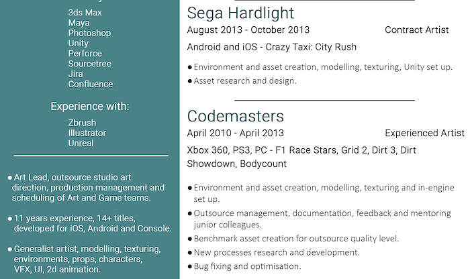Click the Unreal entry
470x279 pixels.
coord(81,143)
